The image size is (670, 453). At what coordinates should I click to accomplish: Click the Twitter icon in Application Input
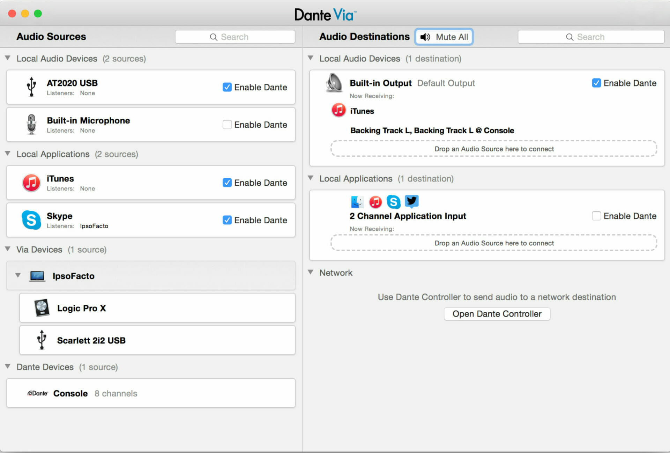coord(411,201)
